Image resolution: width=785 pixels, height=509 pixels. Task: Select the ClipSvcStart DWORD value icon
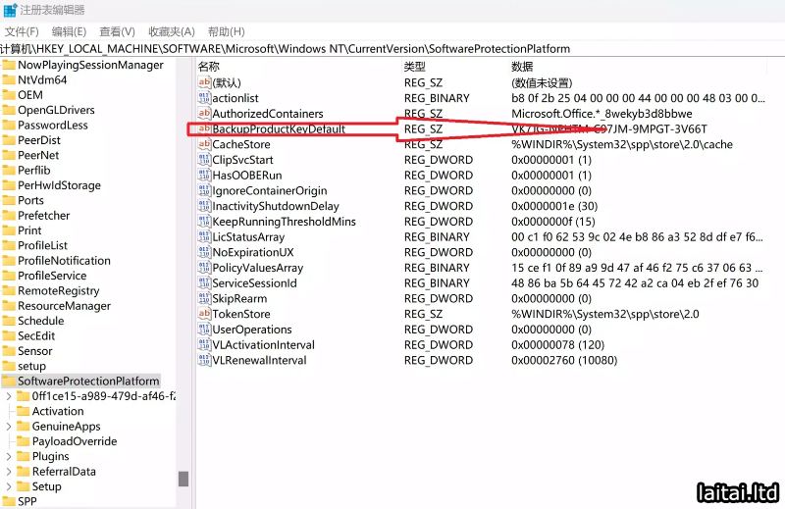(204, 160)
